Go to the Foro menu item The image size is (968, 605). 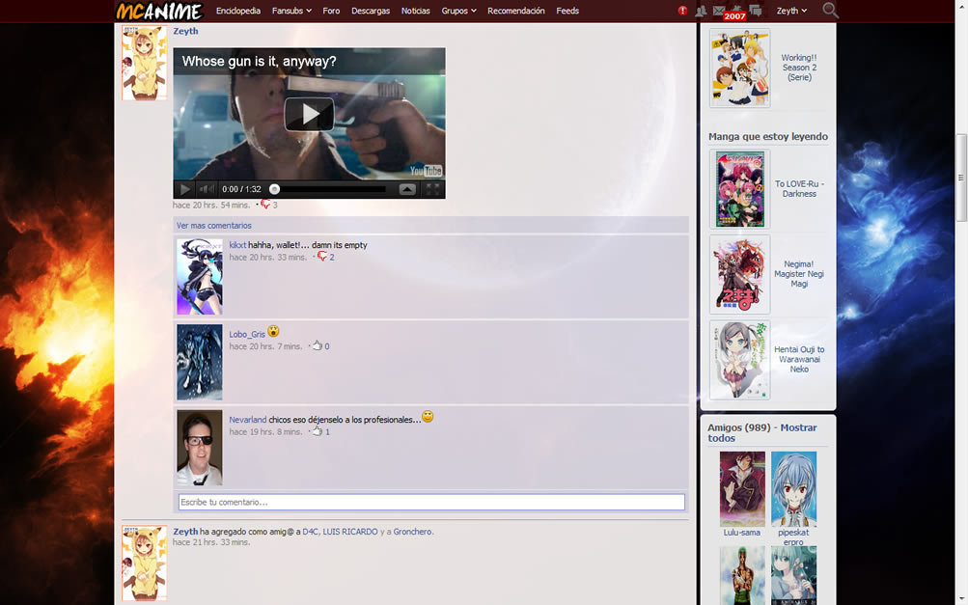click(331, 11)
